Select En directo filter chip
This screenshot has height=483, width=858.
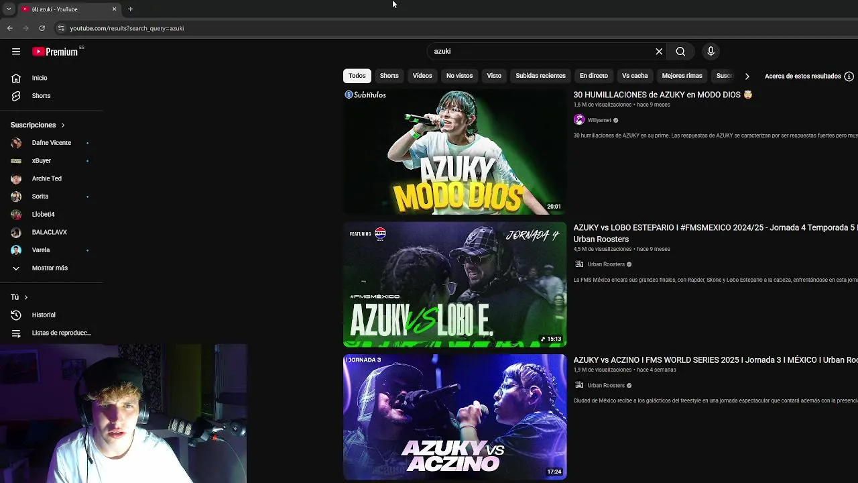pyautogui.click(x=594, y=76)
